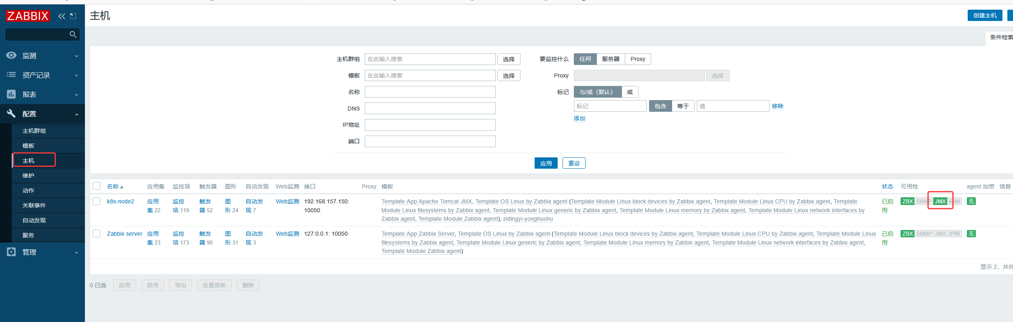Click the 重设 filter button
Image resolution: width=1013 pixels, height=322 pixels.
point(574,163)
